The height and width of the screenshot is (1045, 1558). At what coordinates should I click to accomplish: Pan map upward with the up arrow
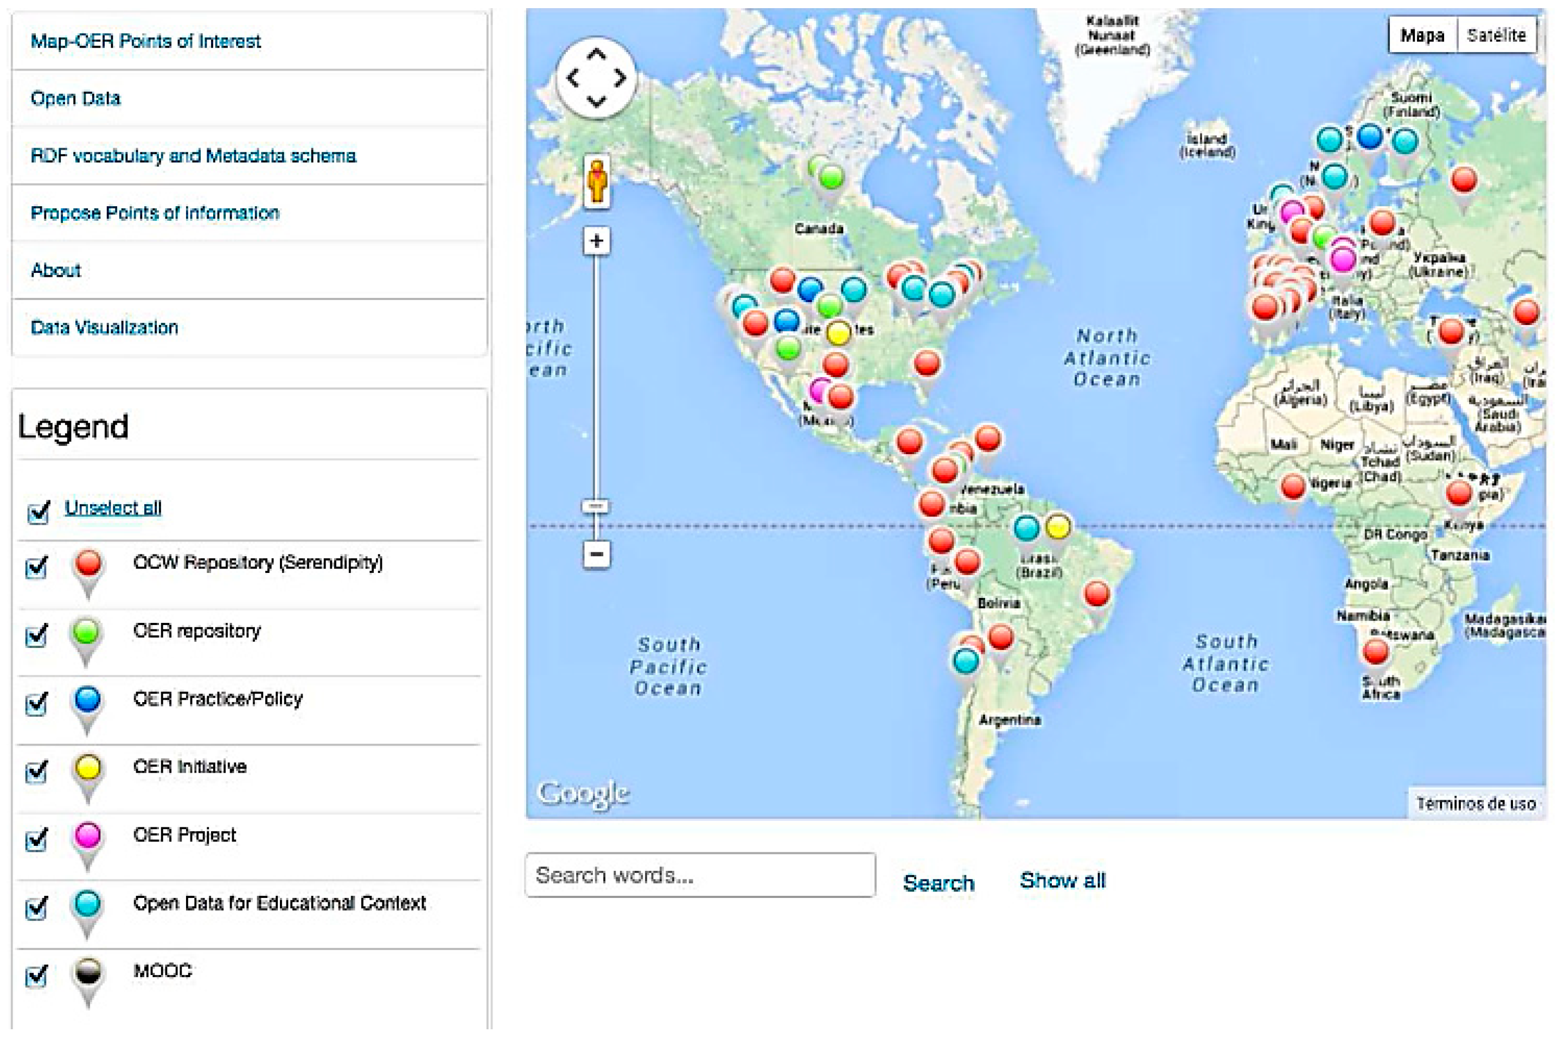pyautogui.click(x=596, y=55)
